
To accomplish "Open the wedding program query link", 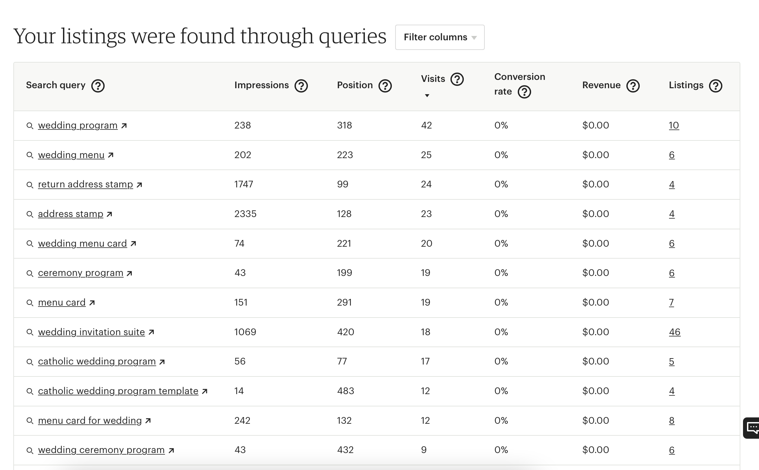I will point(78,125).
